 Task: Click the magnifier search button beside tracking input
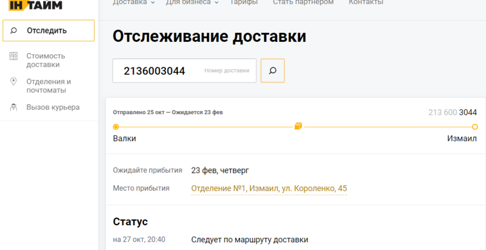[272, 70]
